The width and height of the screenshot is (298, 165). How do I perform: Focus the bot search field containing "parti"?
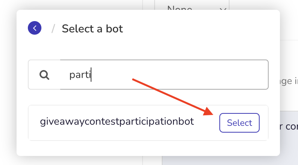(164, 75)
